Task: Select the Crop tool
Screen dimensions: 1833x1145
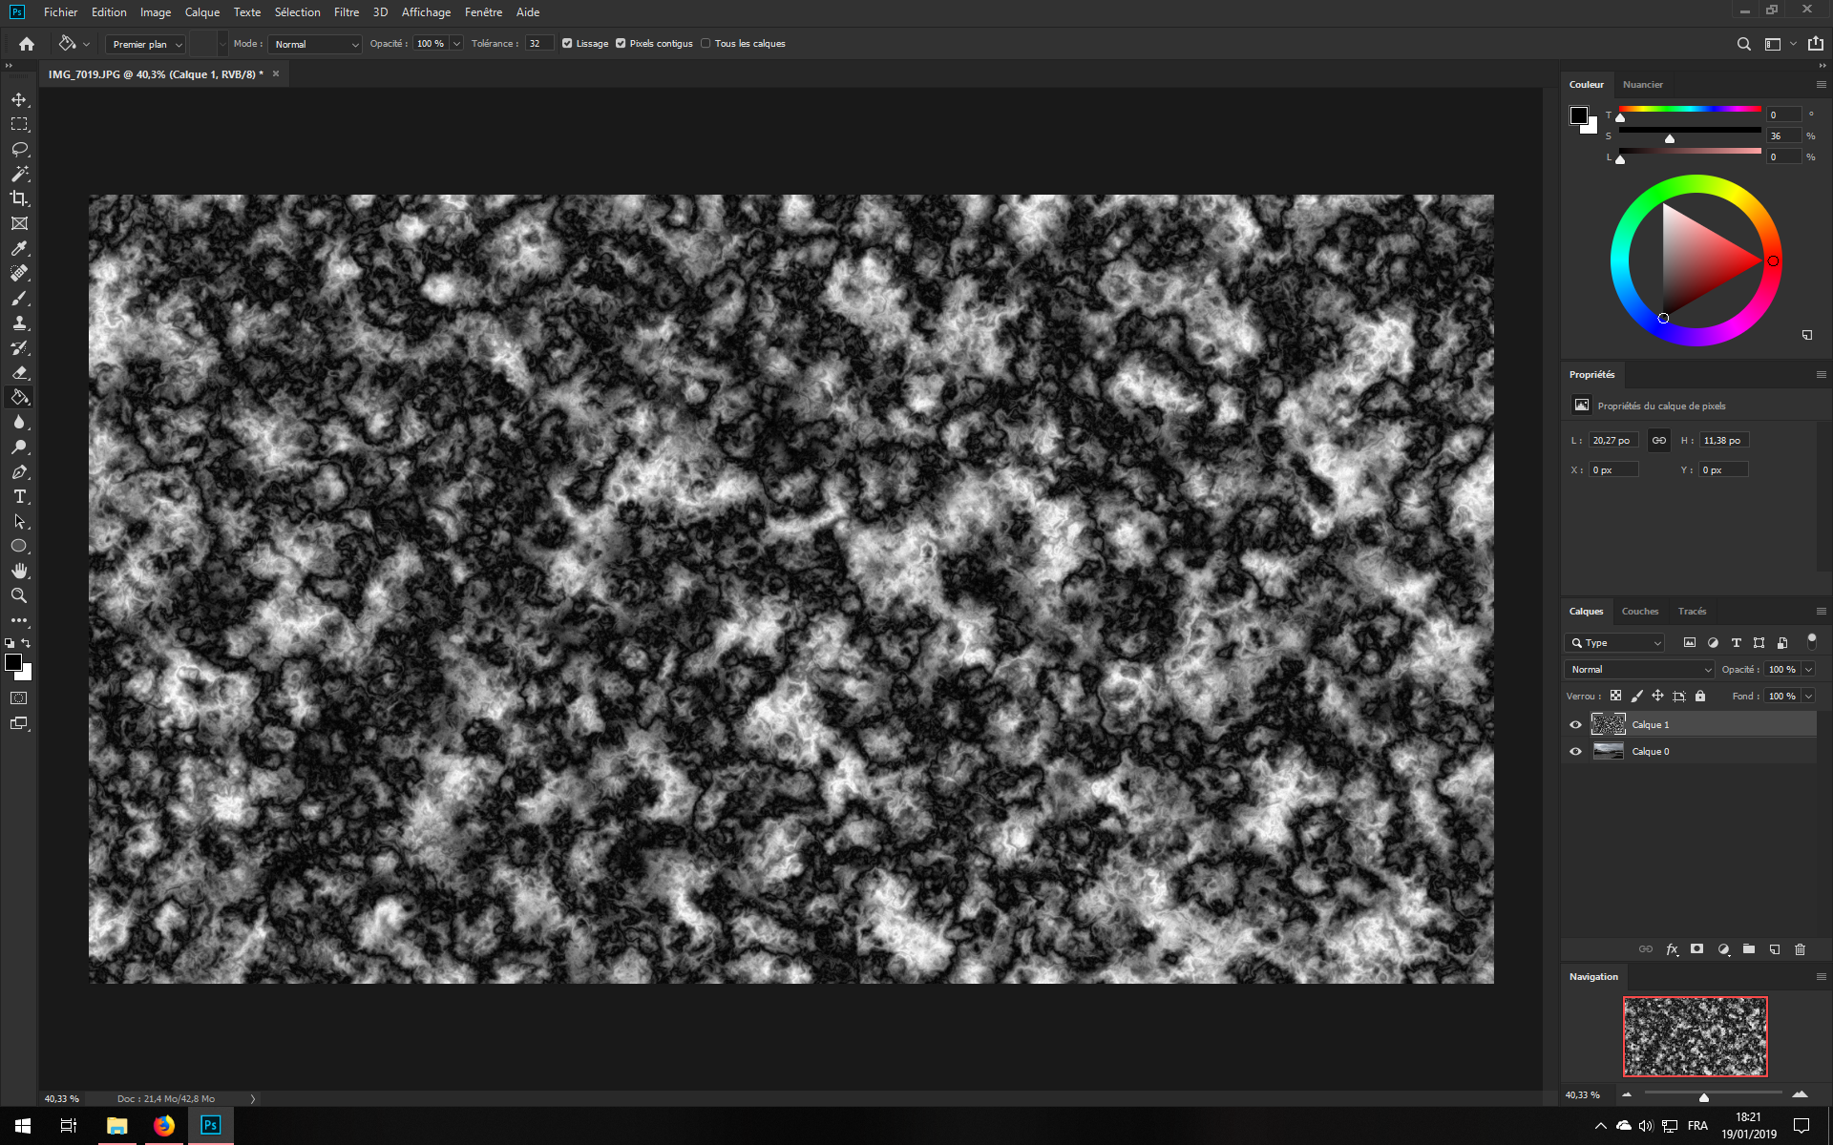Action: pos(19,198)
